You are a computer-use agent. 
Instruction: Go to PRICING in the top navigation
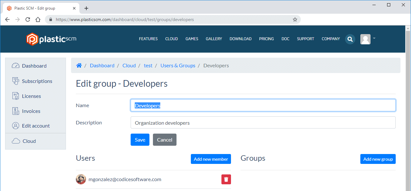(x=266, y=39)
